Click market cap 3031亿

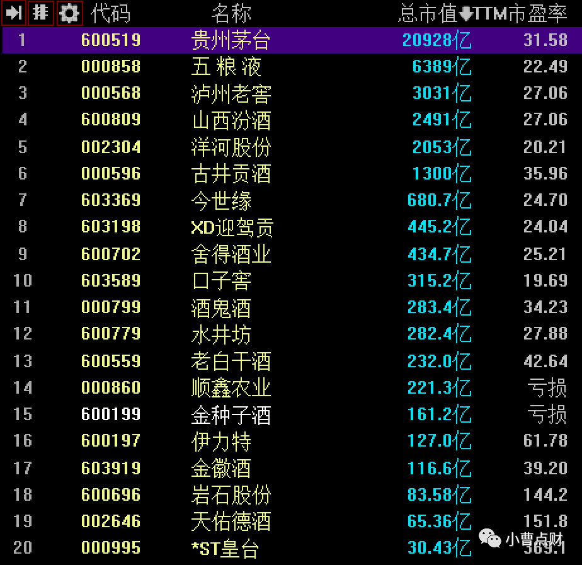point(442,93)
